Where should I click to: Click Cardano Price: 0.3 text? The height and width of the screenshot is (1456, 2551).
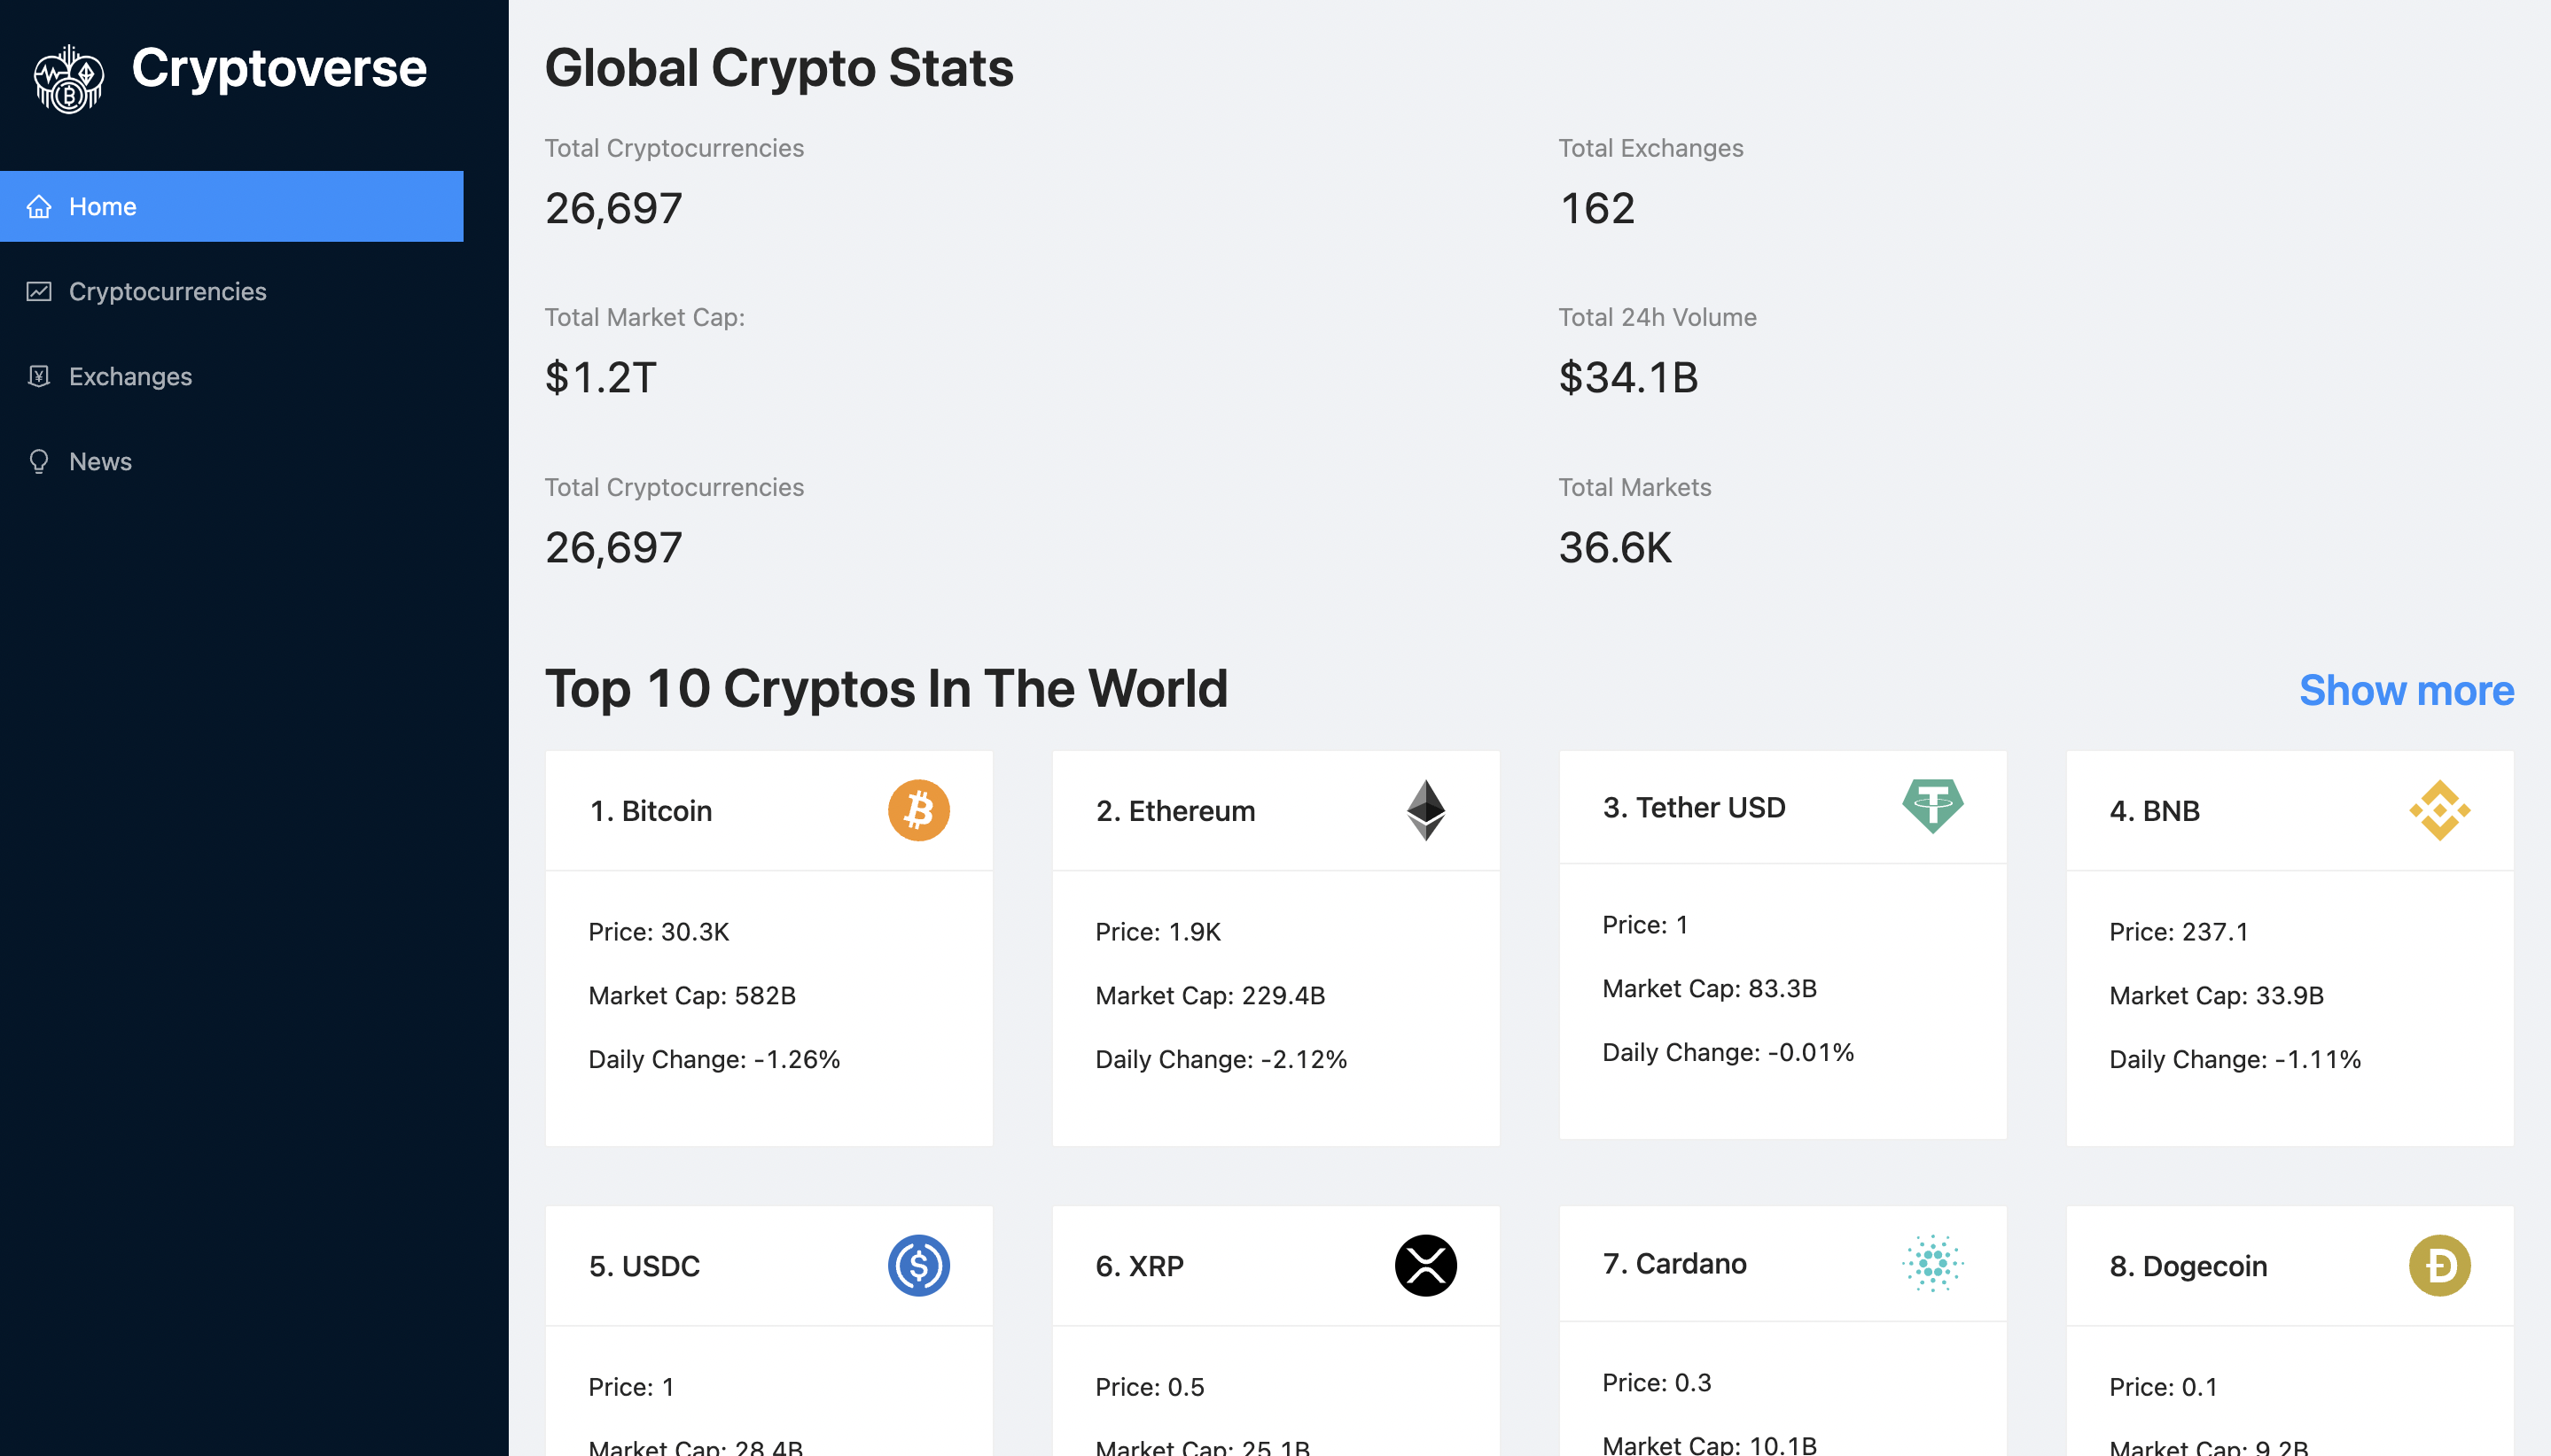pyautogui.click(x=1657, y=1382)
